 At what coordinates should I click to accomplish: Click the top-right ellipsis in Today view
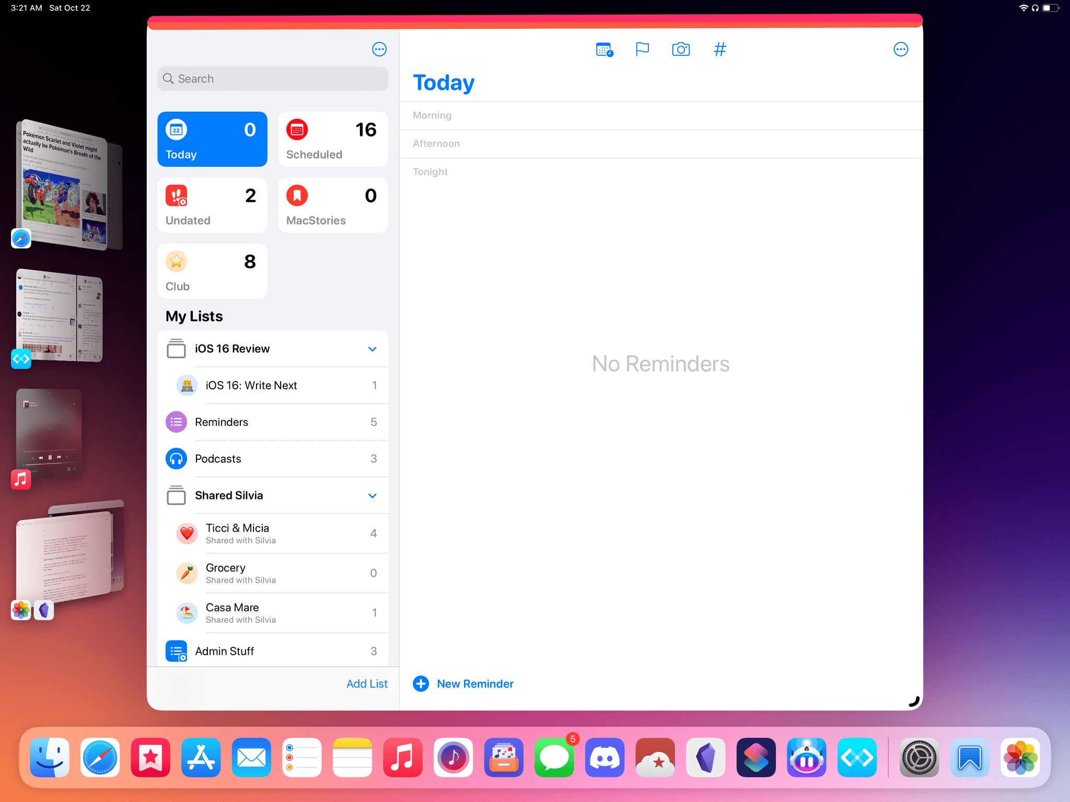click(901, 49)
